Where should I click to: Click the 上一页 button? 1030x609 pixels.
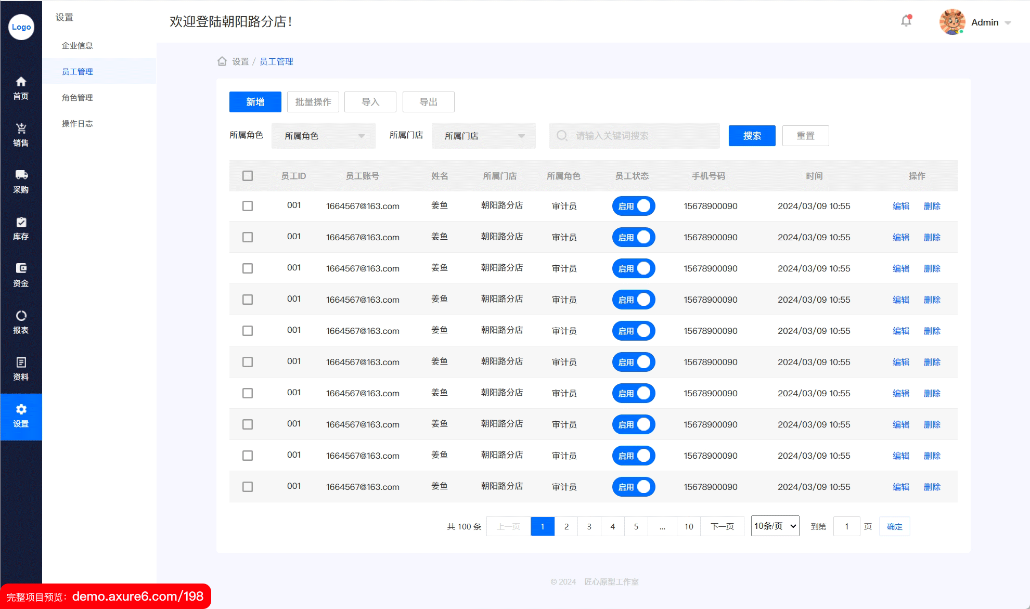click(508, 526)
